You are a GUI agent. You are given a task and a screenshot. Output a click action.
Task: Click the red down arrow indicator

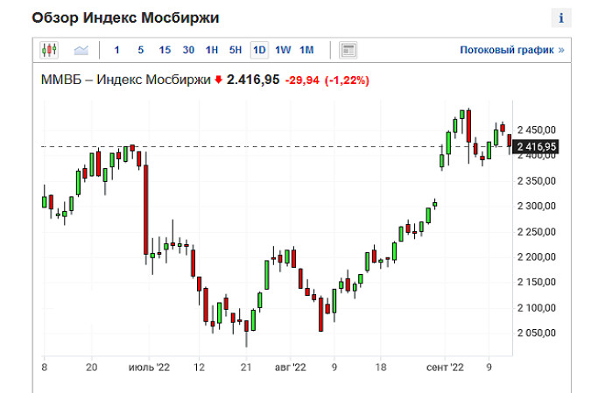tap(218, 80)
